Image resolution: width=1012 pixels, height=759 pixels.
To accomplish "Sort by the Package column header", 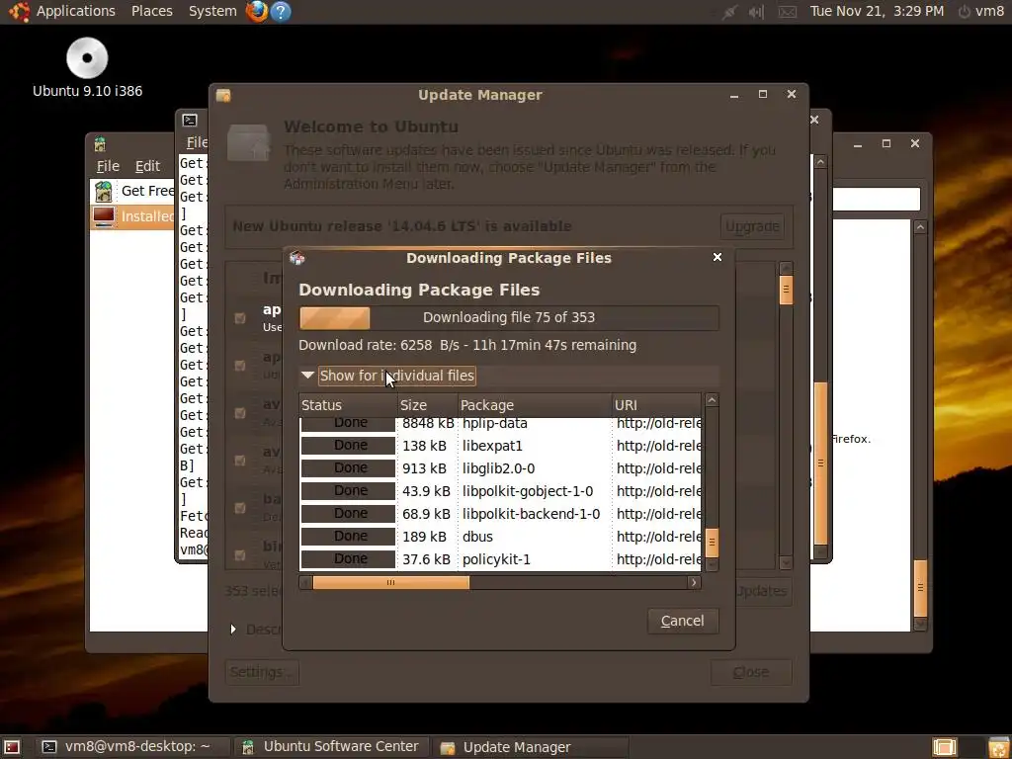I will click(535, 405).
